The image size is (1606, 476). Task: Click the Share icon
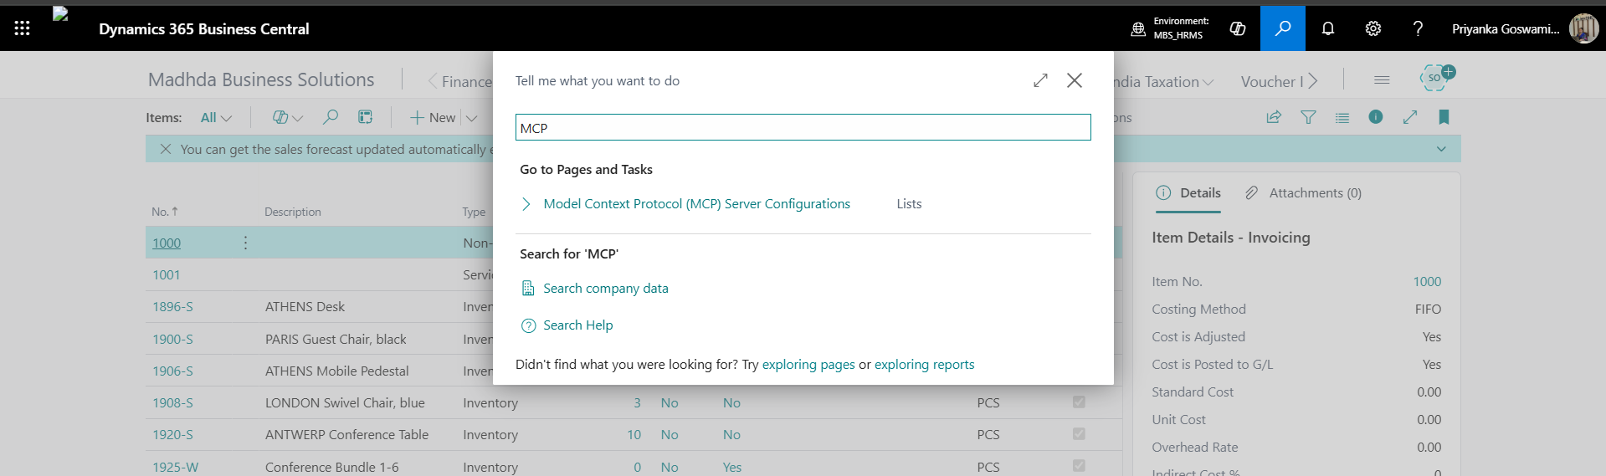point(1274,117)
